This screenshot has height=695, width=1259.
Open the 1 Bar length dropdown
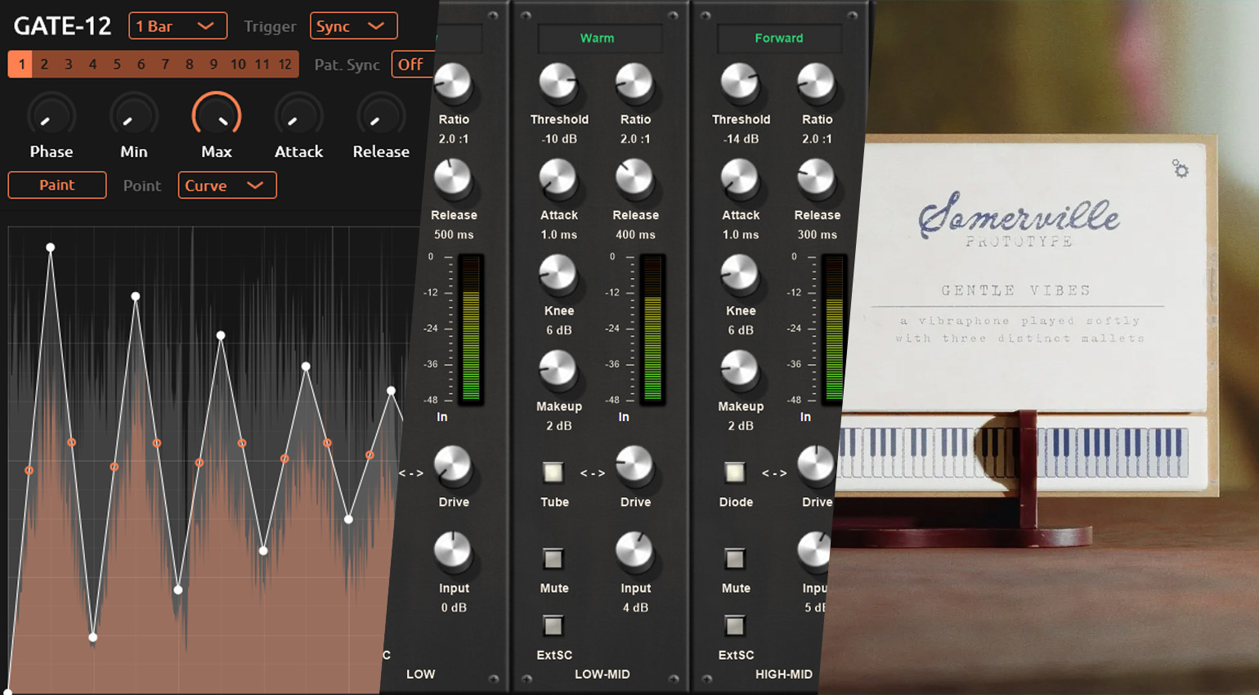(x=177, y=25)
